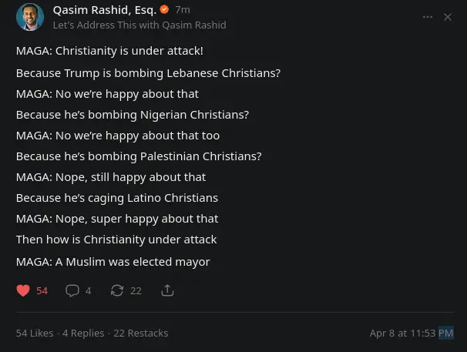Click the line "MAGA: Christianity is under attack!"

(x=109, y=51)
